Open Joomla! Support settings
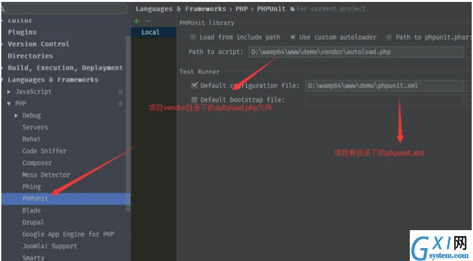473x261 pixels. click(50, 246)
